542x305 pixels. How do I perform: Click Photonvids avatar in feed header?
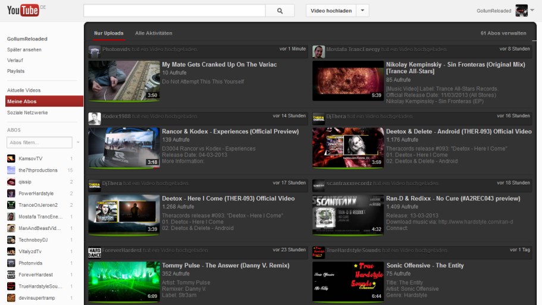coord(95,52)
